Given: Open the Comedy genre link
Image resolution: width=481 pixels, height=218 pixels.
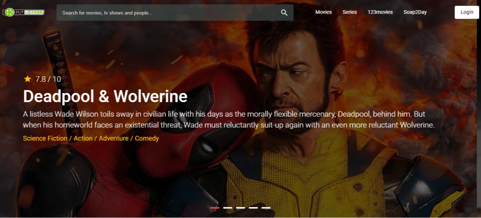Looking at the screenshot, I should [147, 138].
